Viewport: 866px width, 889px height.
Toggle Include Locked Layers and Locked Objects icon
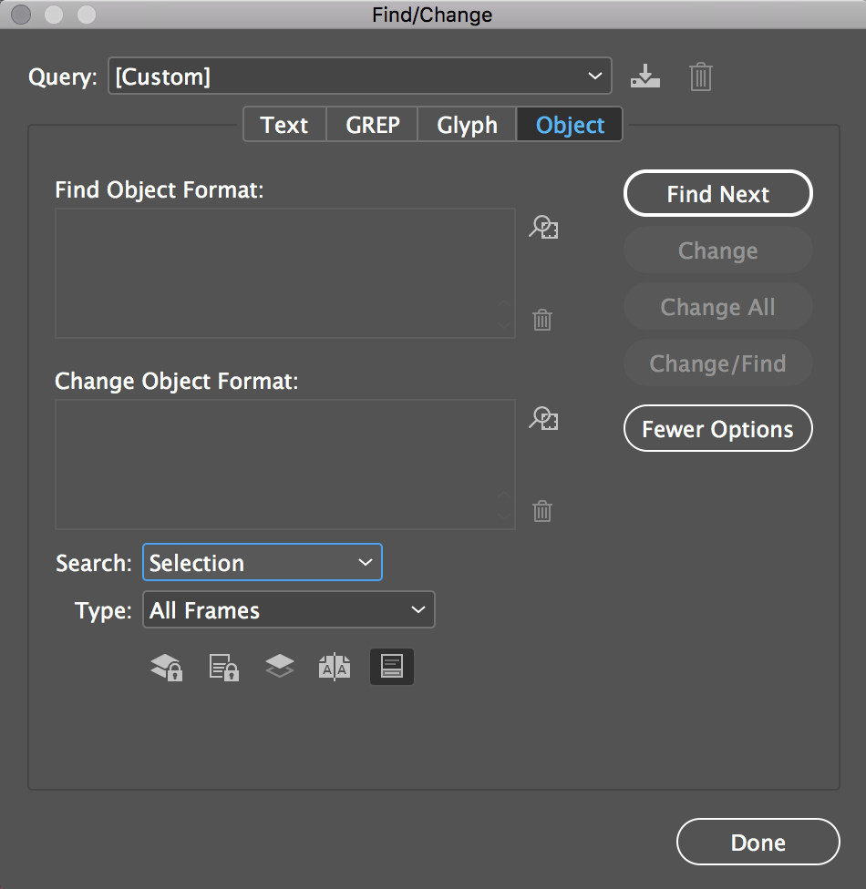click(x=166, y=667)
